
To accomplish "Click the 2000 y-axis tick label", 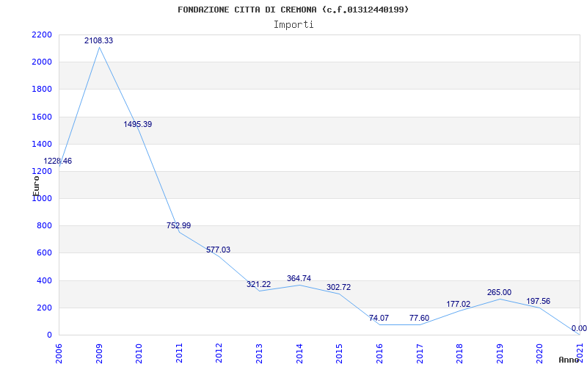I will pos(42,62).
